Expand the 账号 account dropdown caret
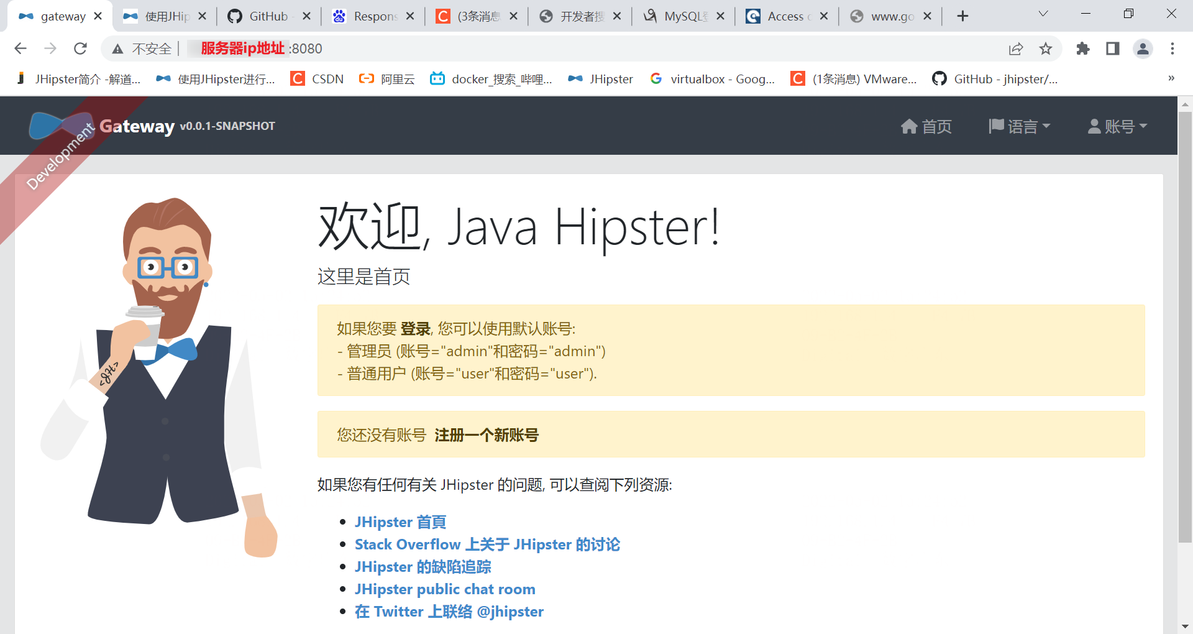1193x634 pixels. (x=1143, y=126)
